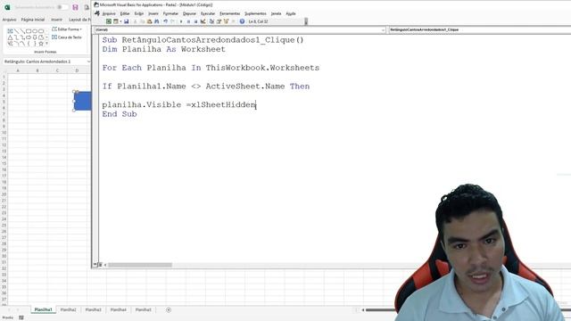
Task: Open the Editar menu in VBA editor
Action: tap(125, 13)
